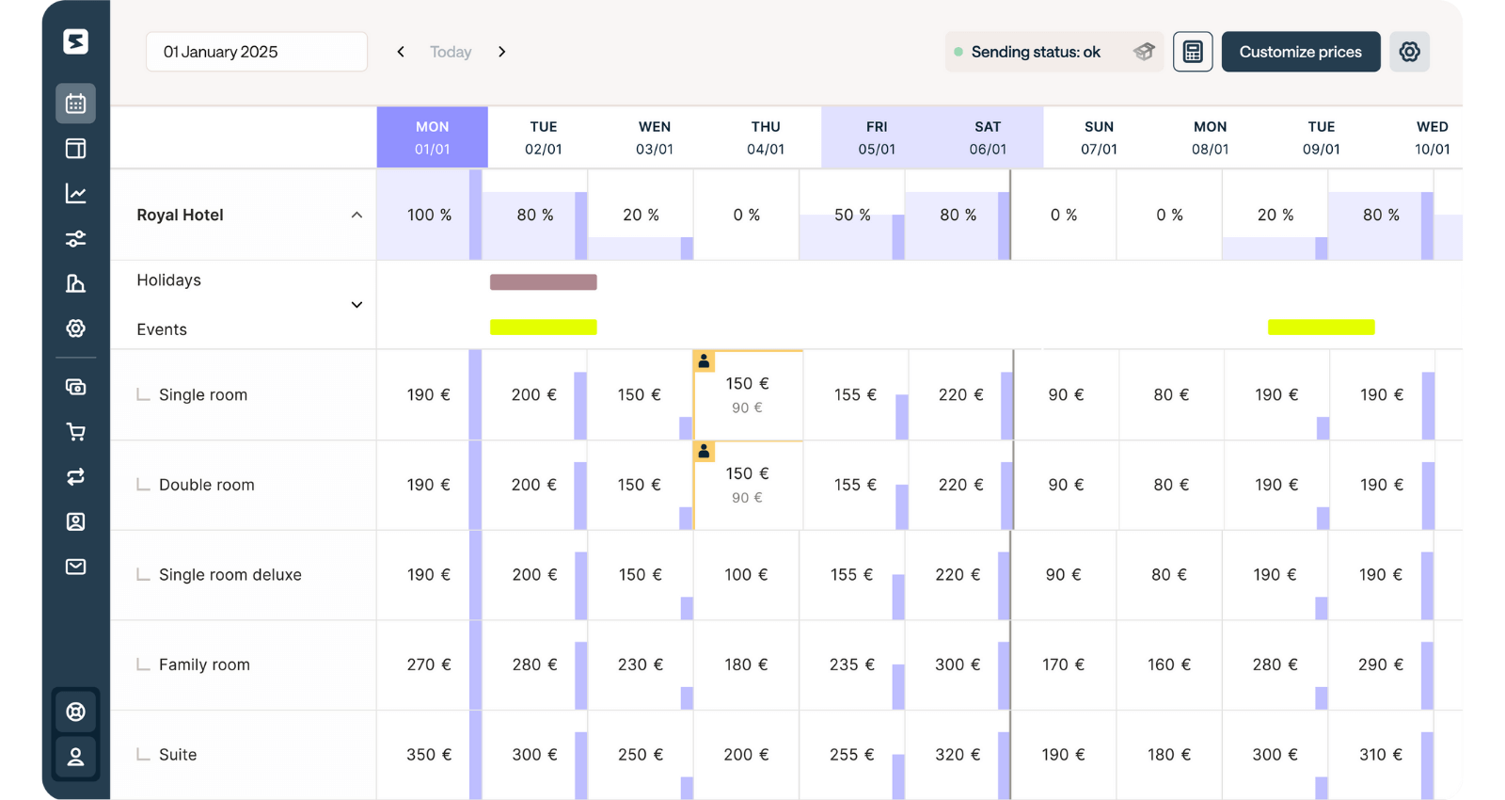Open the mail envelope sidebar icon
Viewport: 1505px width, 800px height.
(75, 567)
